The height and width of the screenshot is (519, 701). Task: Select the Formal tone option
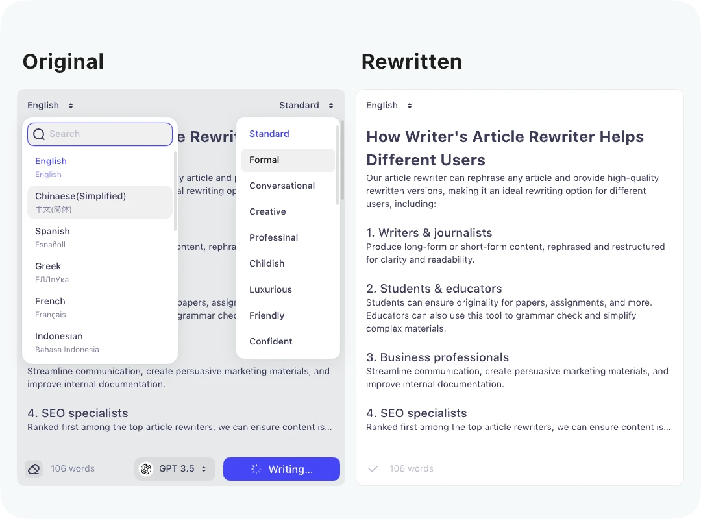point(264,160)
